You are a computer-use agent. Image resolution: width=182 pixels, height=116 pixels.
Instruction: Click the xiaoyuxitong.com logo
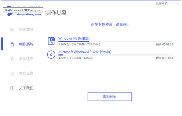click(x=24, y=11)
